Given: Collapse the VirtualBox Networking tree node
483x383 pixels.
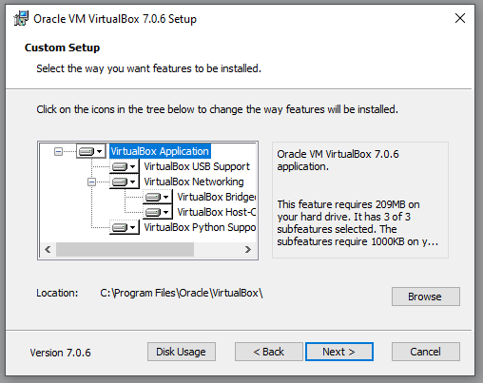Looking at the screenshot, I should 91,182.
